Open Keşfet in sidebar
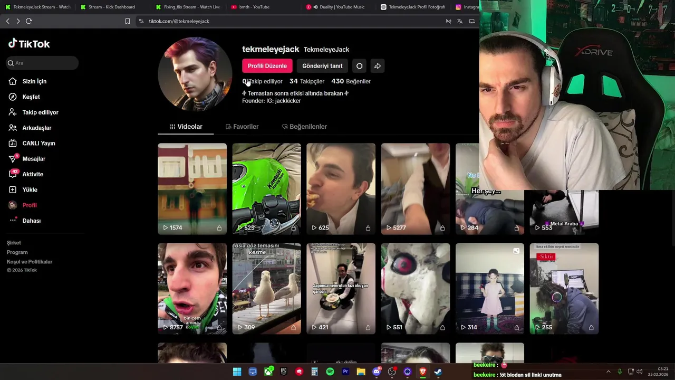The height and width of the screenshot is (380, 675). 31,97
